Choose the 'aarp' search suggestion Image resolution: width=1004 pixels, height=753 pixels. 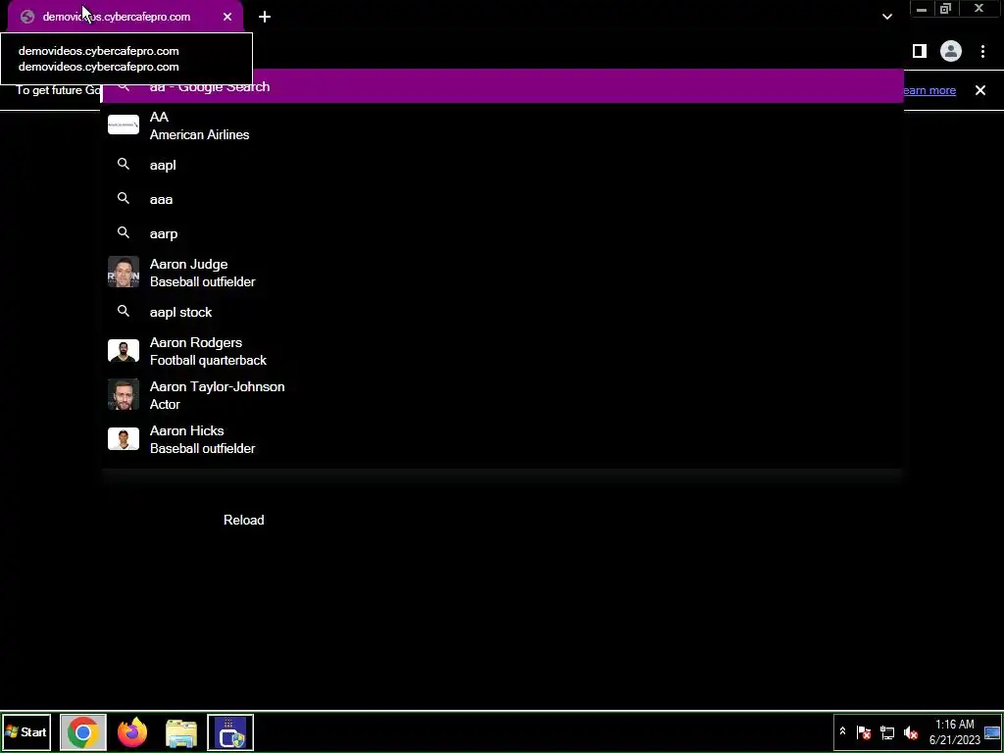503,233
